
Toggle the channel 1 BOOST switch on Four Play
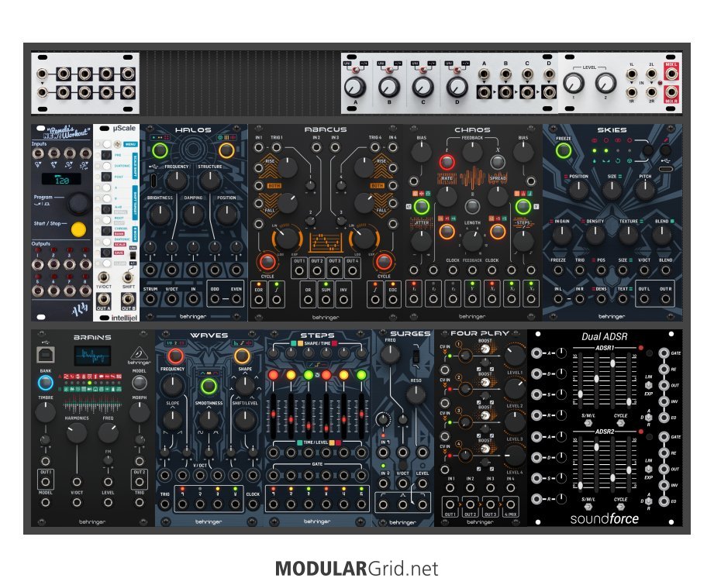pyautogui.click(x=485, y=349)
